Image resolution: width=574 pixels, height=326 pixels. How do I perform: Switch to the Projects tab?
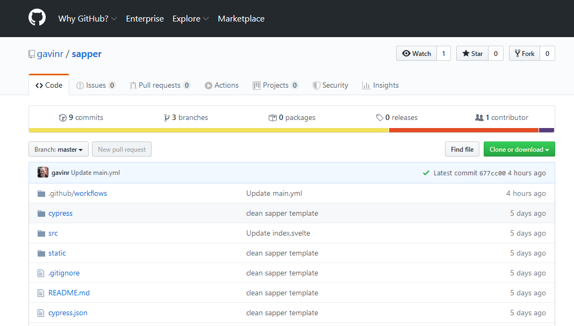[275, 86]
